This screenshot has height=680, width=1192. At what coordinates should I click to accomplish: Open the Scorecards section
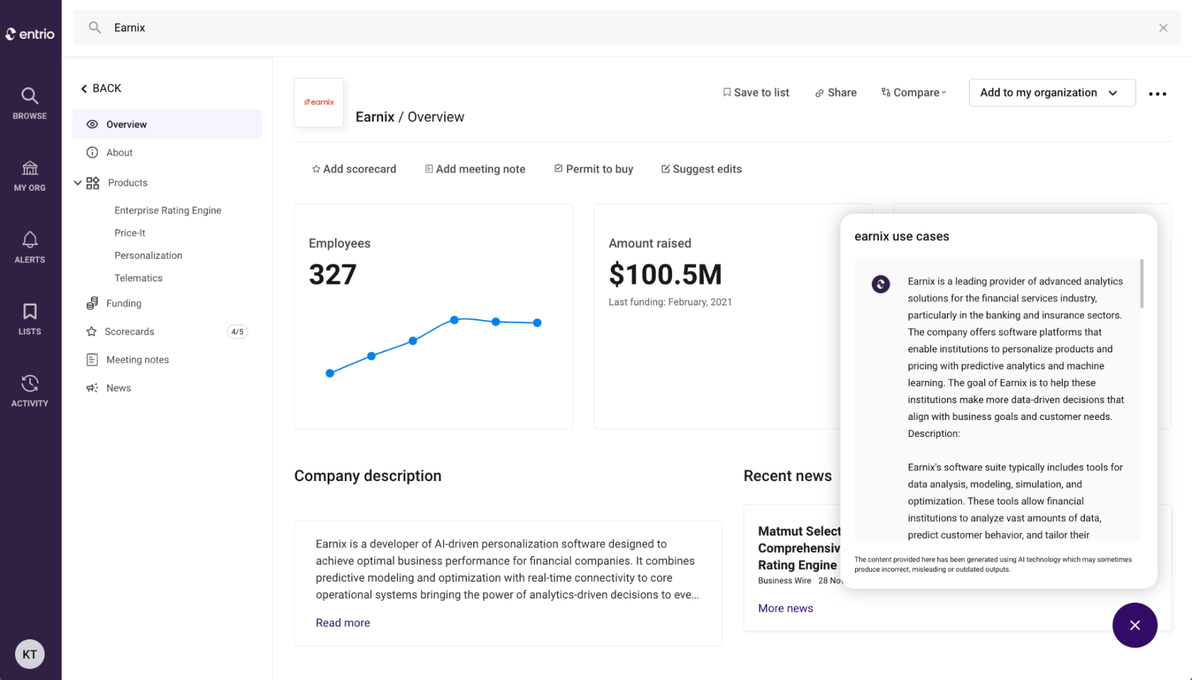[x=129, y=332]
